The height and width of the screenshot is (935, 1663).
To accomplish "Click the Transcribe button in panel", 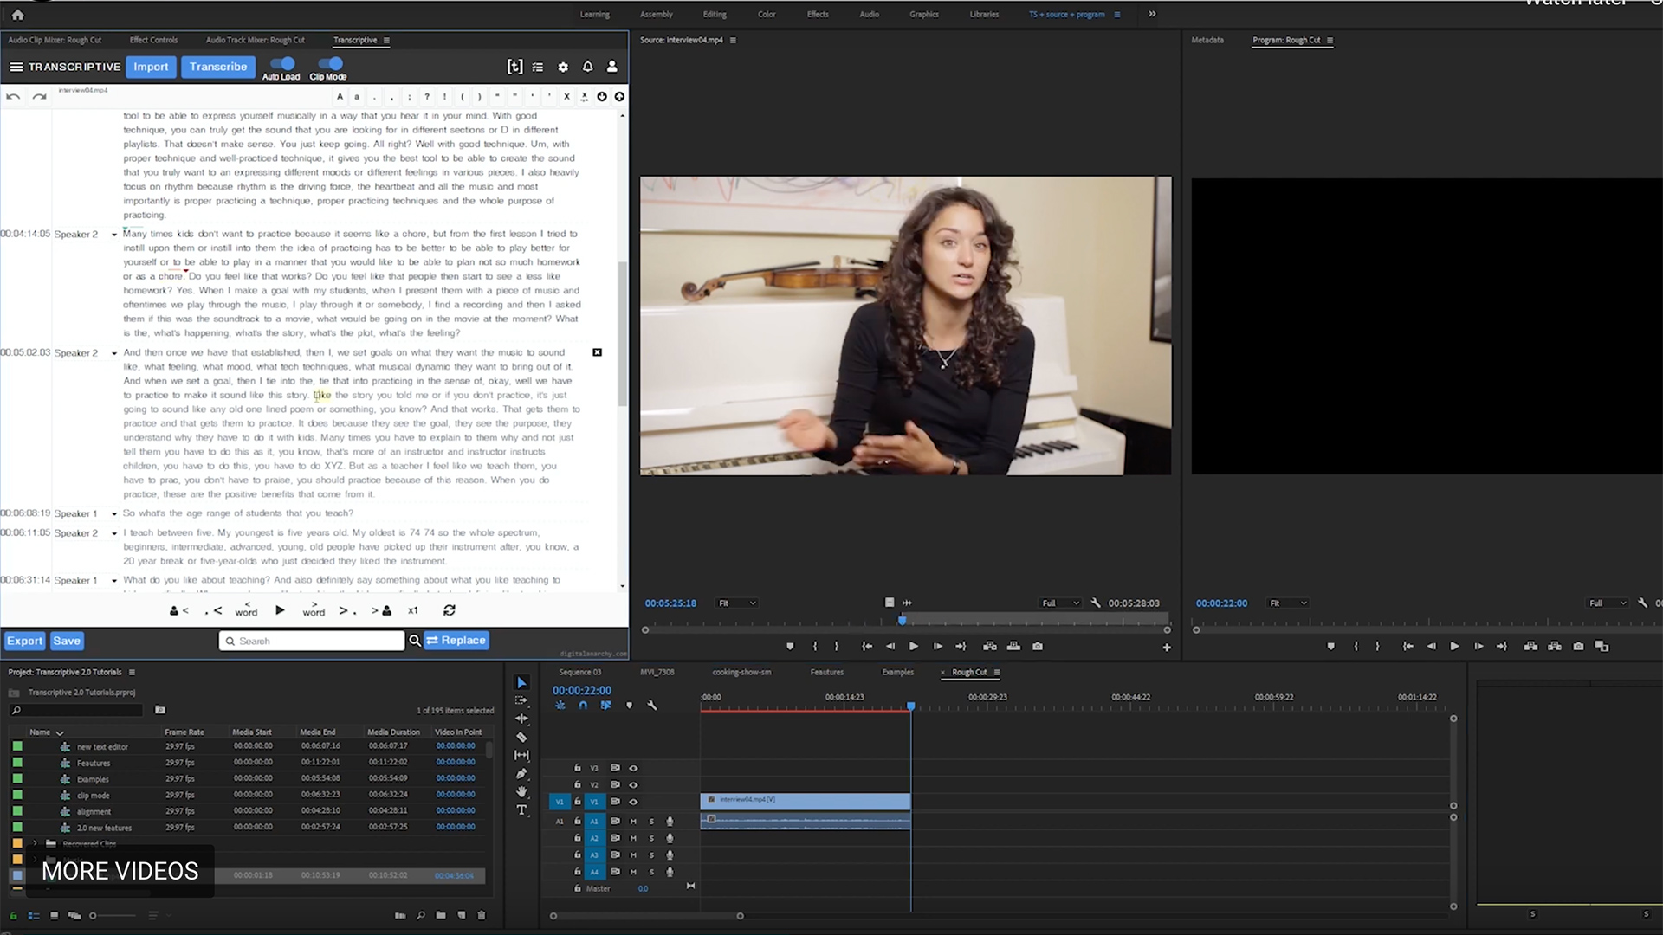I will 217,66.
